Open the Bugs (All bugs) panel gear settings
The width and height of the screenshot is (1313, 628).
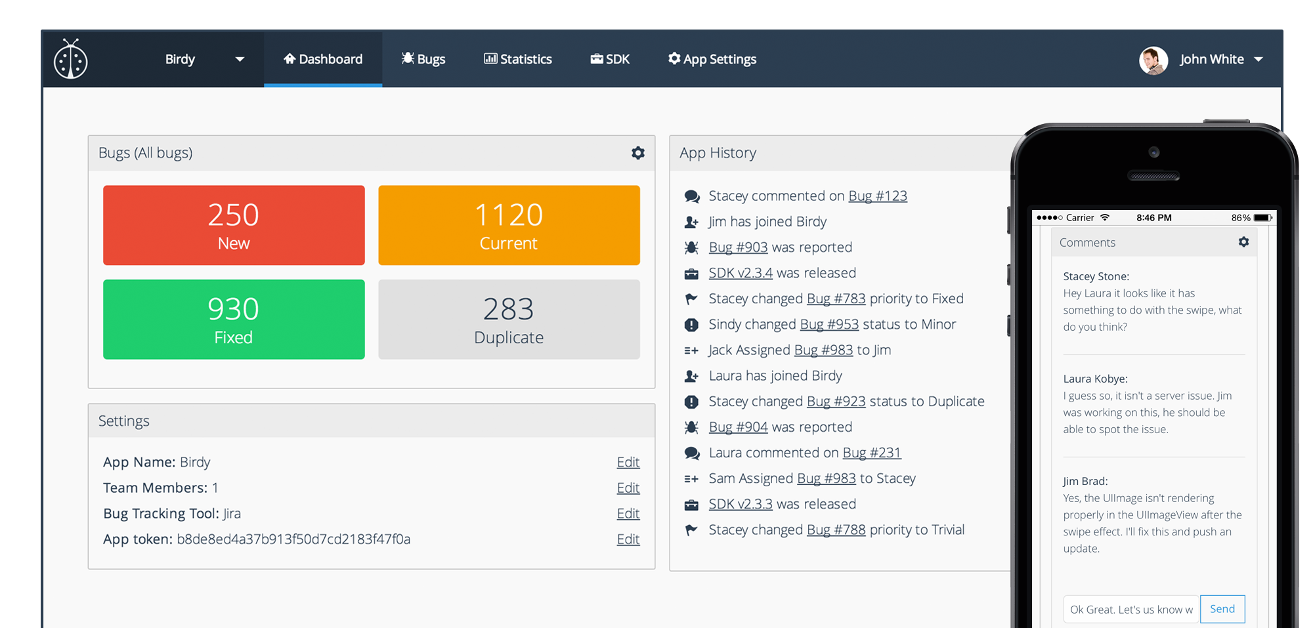click(x=637, y=153)
